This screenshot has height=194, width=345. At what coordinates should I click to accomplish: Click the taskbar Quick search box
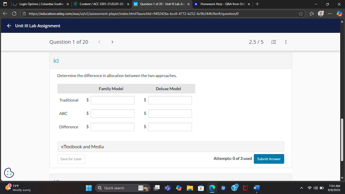[x=123, y=188]
